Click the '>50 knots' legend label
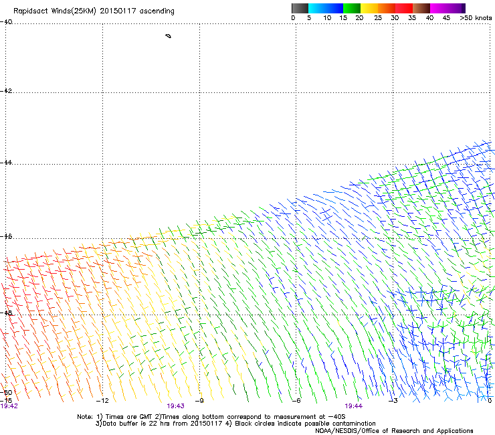This screenshot has height=435, width=495. coord(476,18)
